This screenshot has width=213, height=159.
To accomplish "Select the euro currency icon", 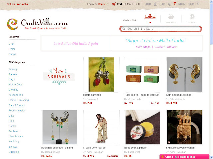I will tap(169, 4).
